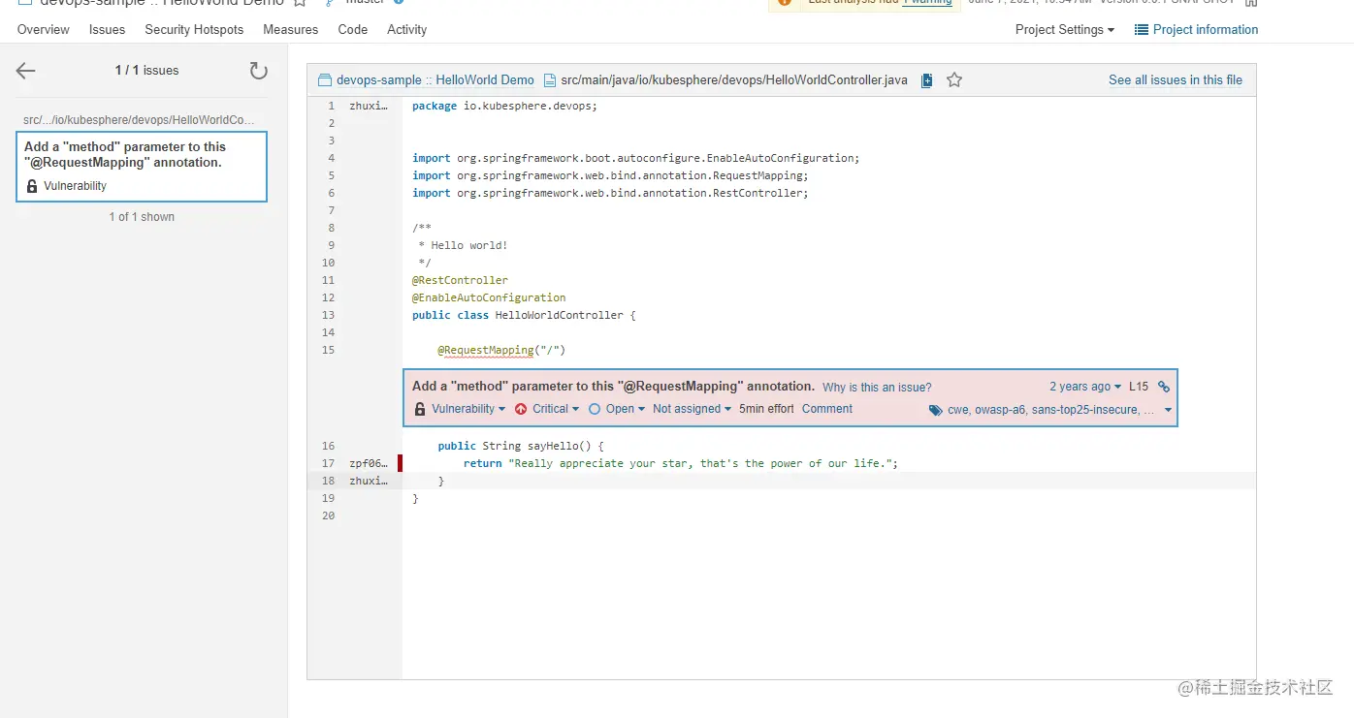The width and height of the screenshot is (1354, 718).
Task: Open devops-sample :: HelloWorld Demo breadcrumb
Action: click(435, 80)
